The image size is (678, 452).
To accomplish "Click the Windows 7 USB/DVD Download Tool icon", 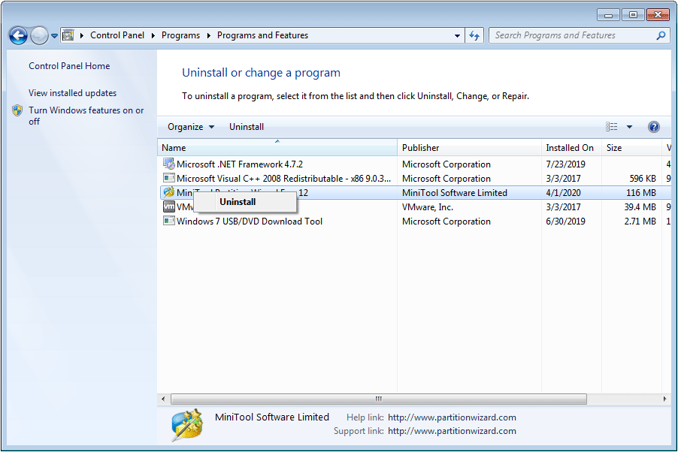I will (168, 221).
